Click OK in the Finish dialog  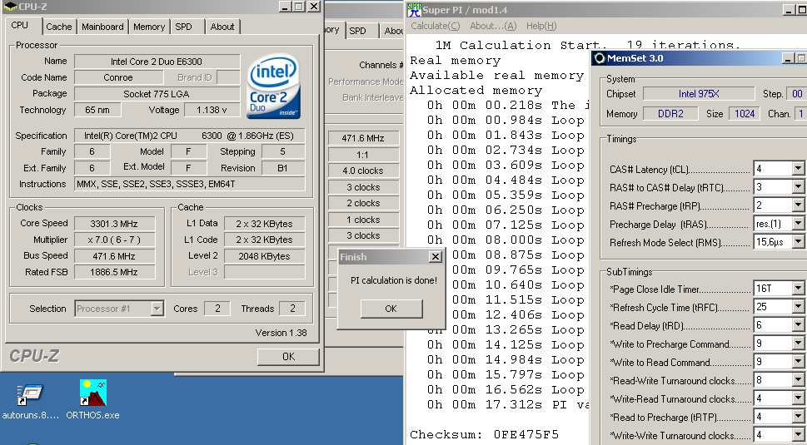pyautogui.click(x=391, y=309)
